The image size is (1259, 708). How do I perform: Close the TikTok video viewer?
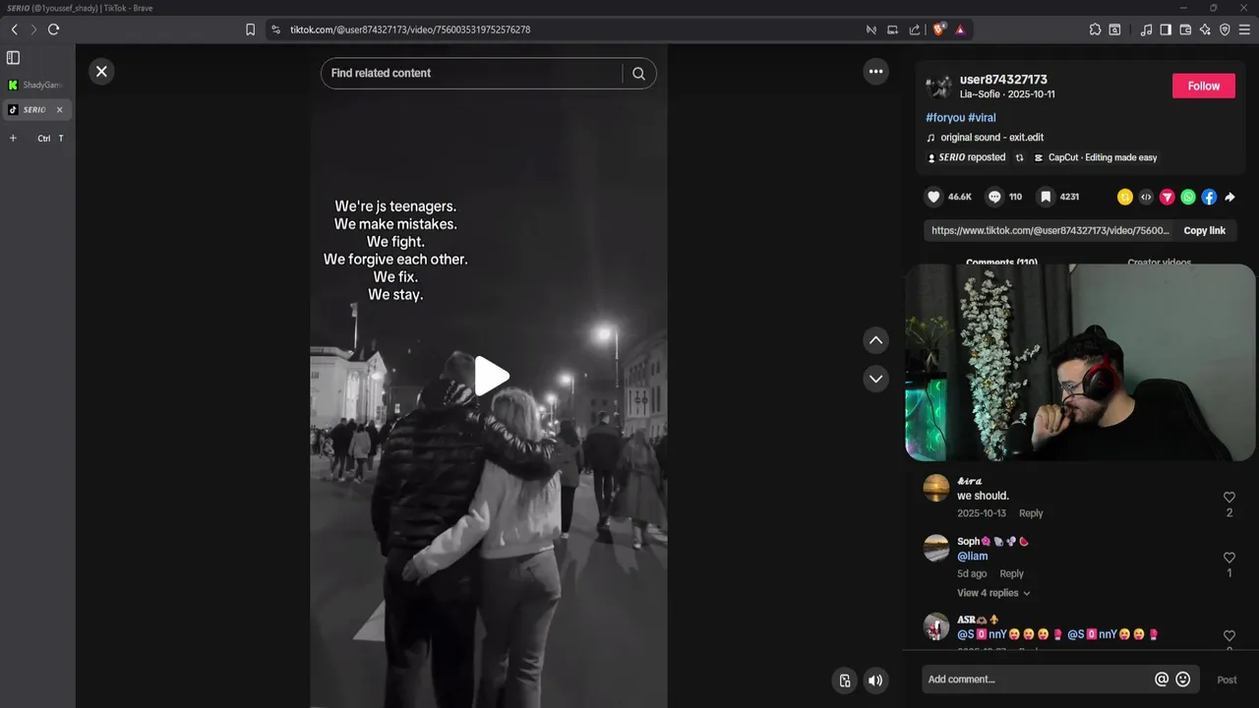[x=101, y=72]
